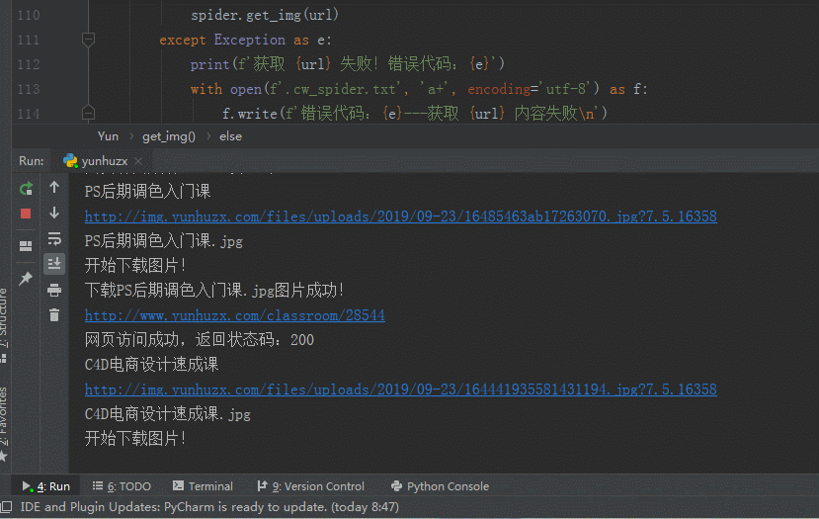Click the else breadcrumb

click(230, 136)
